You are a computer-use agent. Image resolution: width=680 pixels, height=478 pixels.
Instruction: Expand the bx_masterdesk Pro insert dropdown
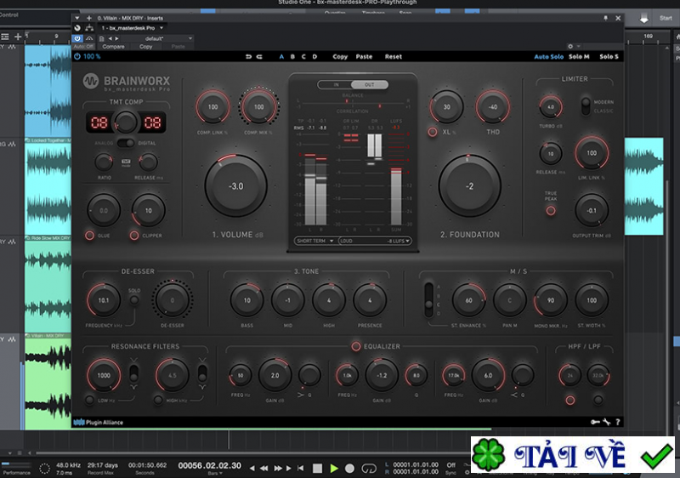[159, 27]
